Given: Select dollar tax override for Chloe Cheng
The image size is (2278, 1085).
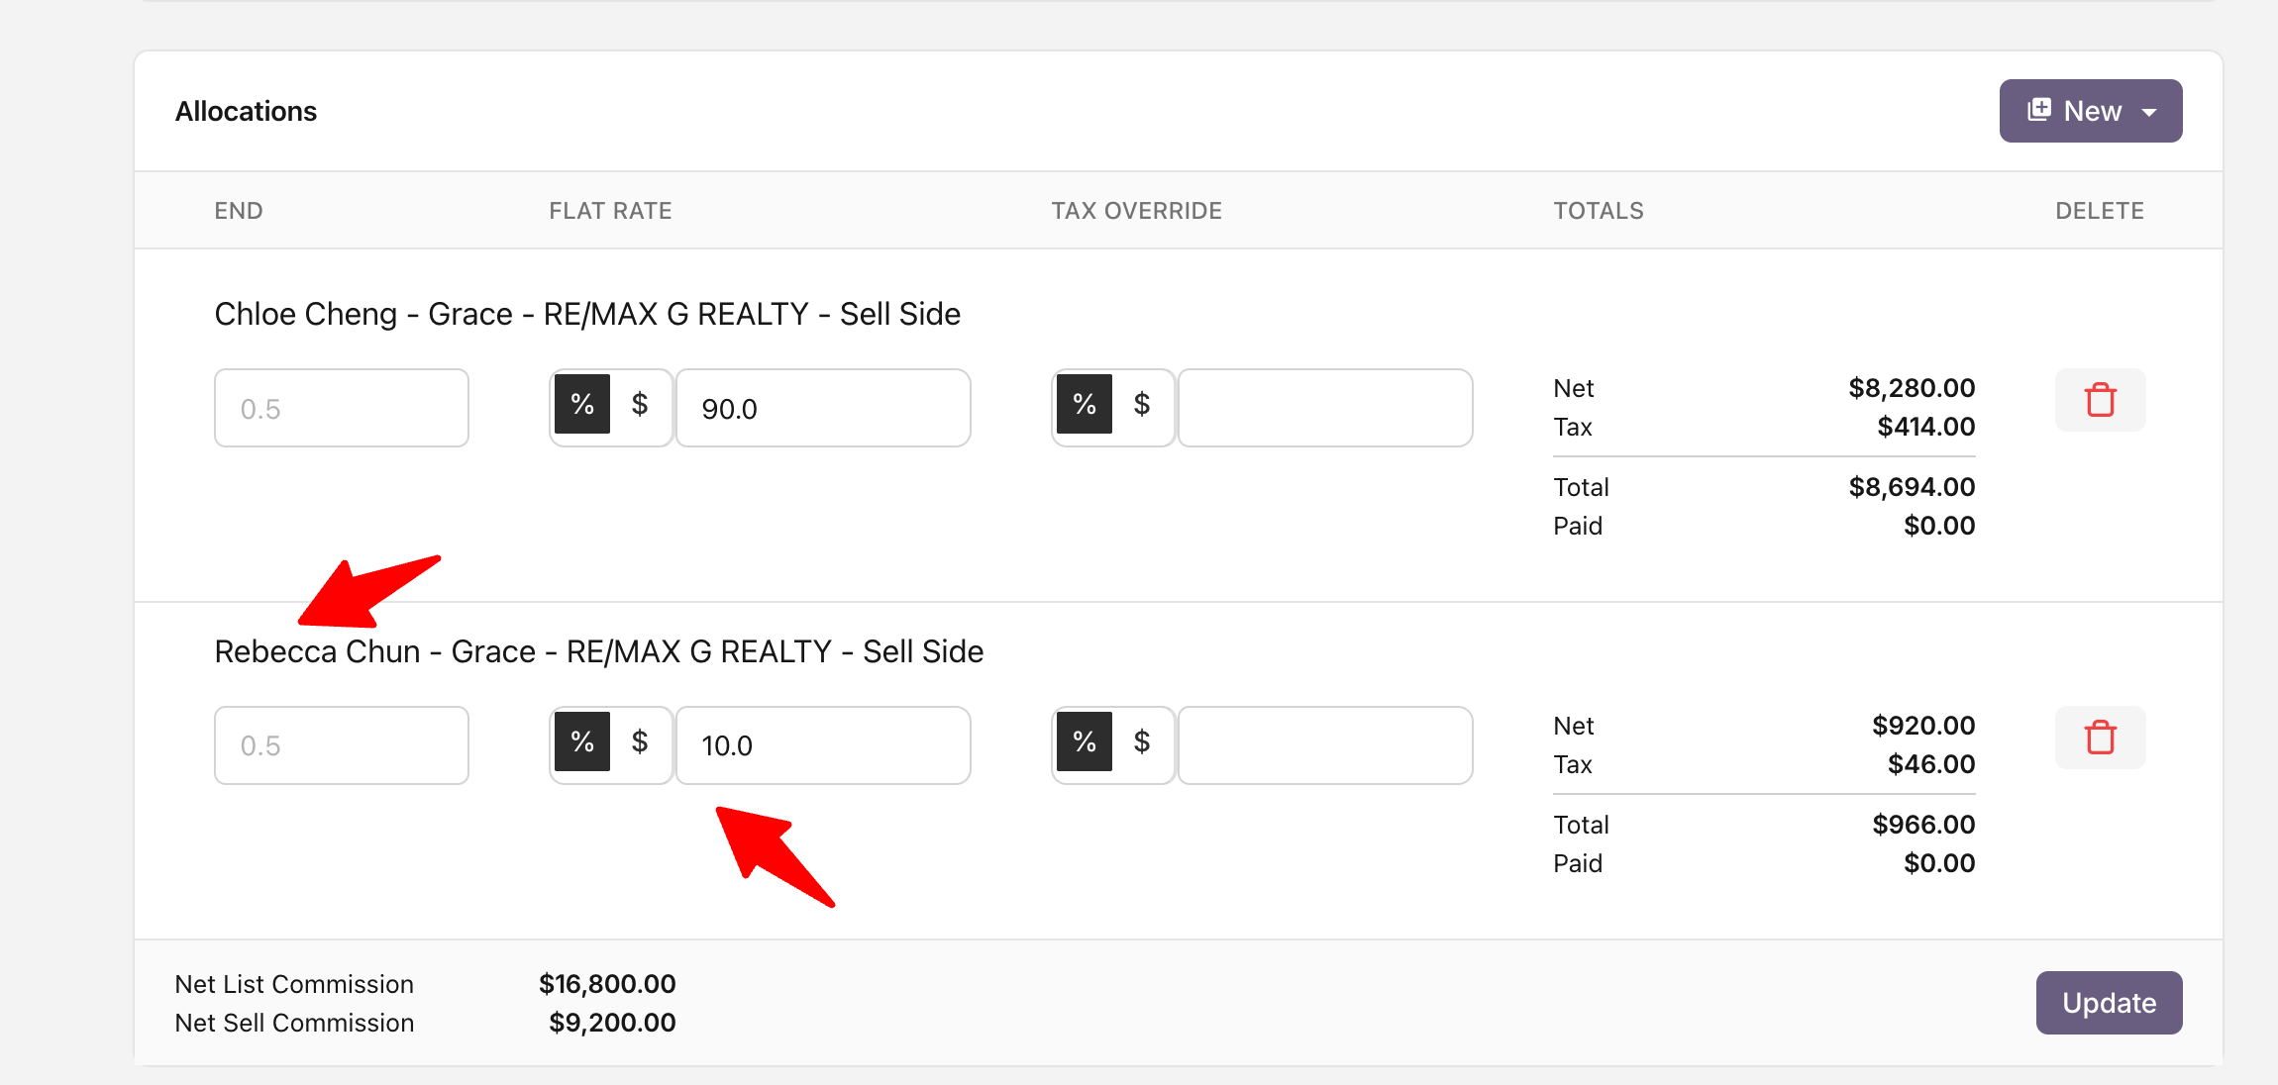Looking at the screenshot, I should click(x=1142, y=404).
